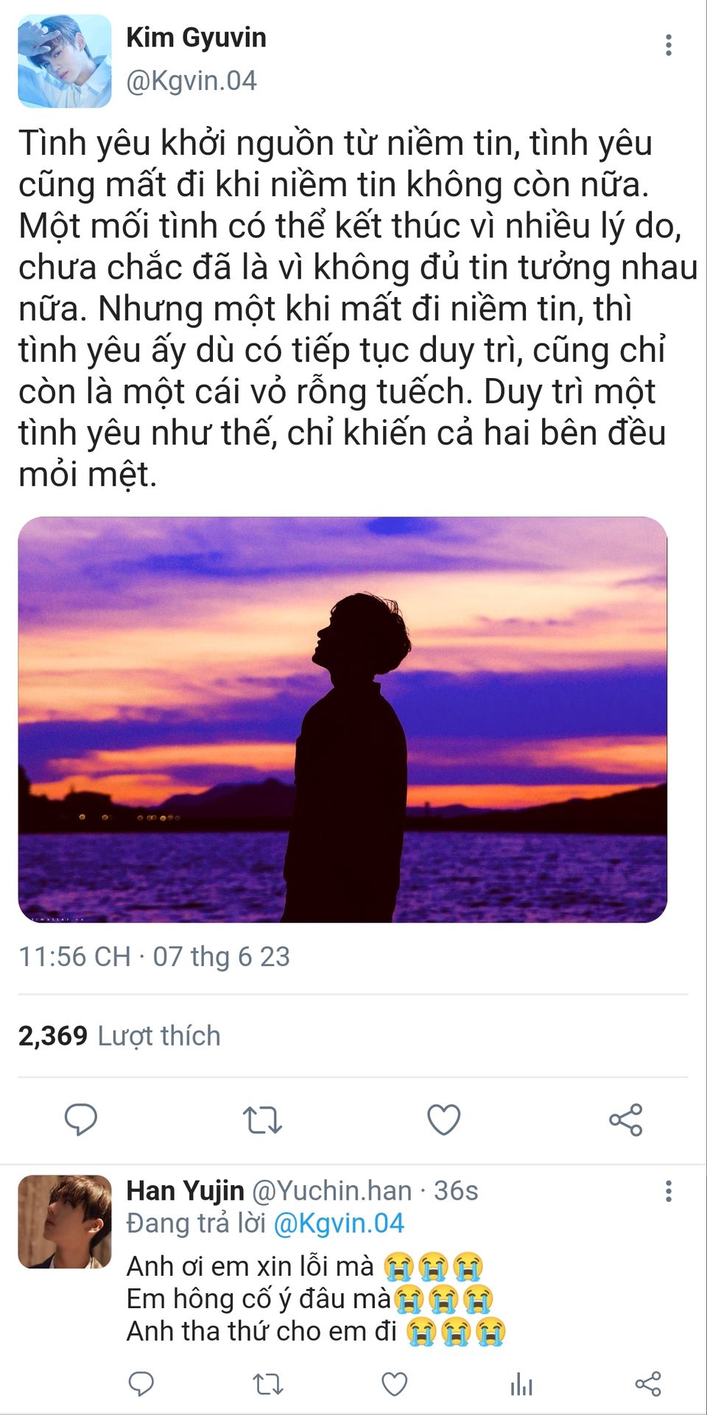Viewport: 707px width, 1415px height.
Task: Retweet Kim Gyuvin's tweet
Action: click(x=262, y=1119)
